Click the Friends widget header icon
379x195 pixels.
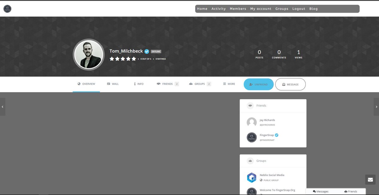pyautogui.click(x=250, y=106)
